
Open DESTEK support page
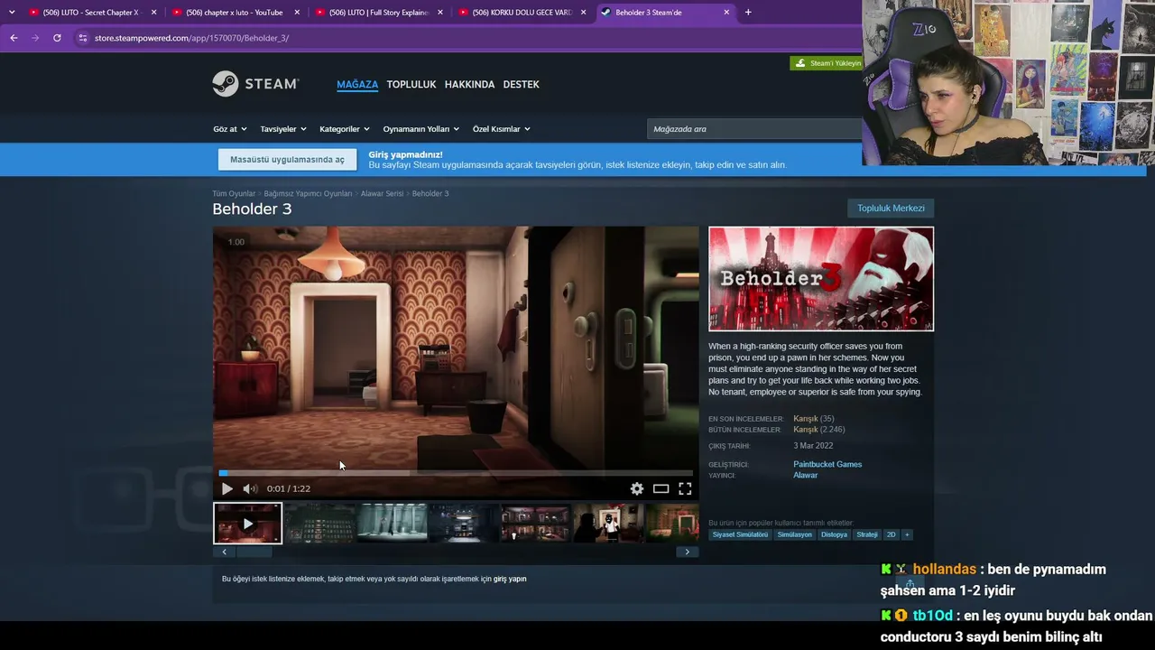point(521,84)
